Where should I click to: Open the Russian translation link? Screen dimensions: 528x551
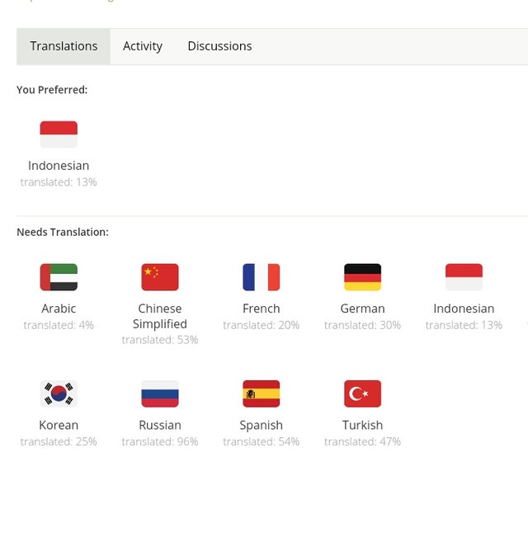pos(160,426)
